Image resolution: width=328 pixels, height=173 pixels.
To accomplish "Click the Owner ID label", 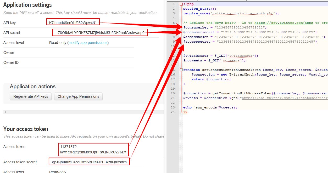I will click(11, 62).
